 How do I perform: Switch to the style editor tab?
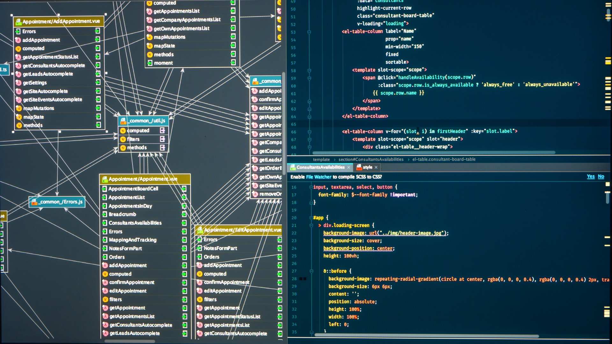tap(368, 167)
